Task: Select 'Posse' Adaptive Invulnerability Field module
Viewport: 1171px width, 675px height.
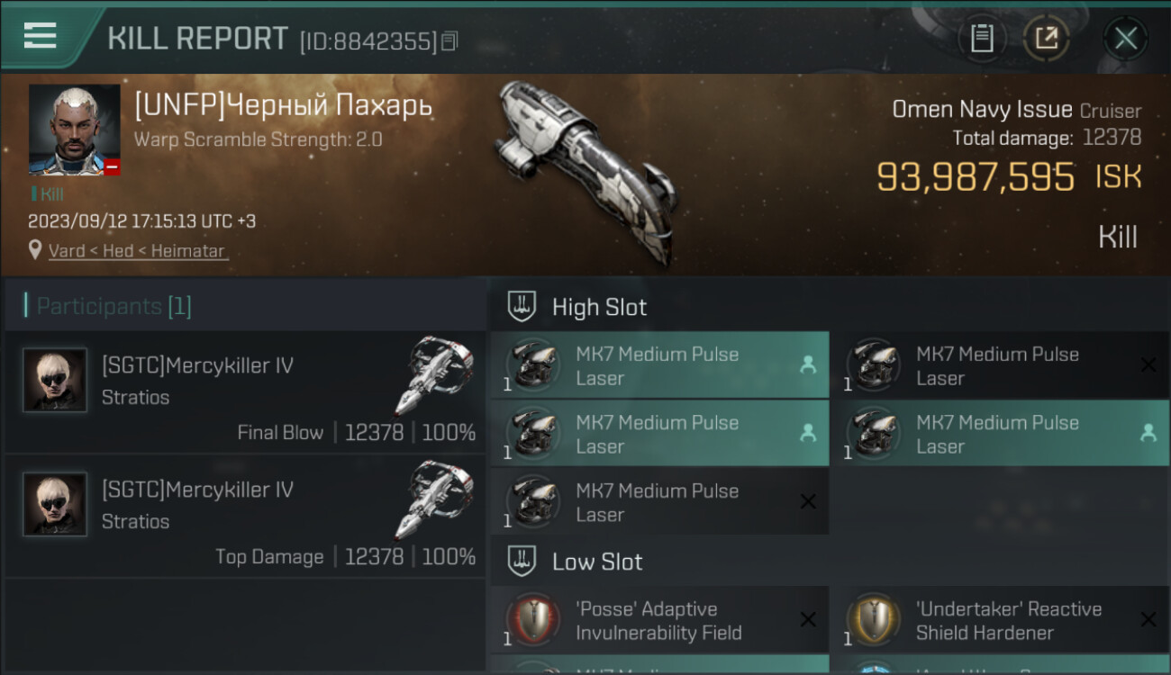Action: tap(658, 620)
